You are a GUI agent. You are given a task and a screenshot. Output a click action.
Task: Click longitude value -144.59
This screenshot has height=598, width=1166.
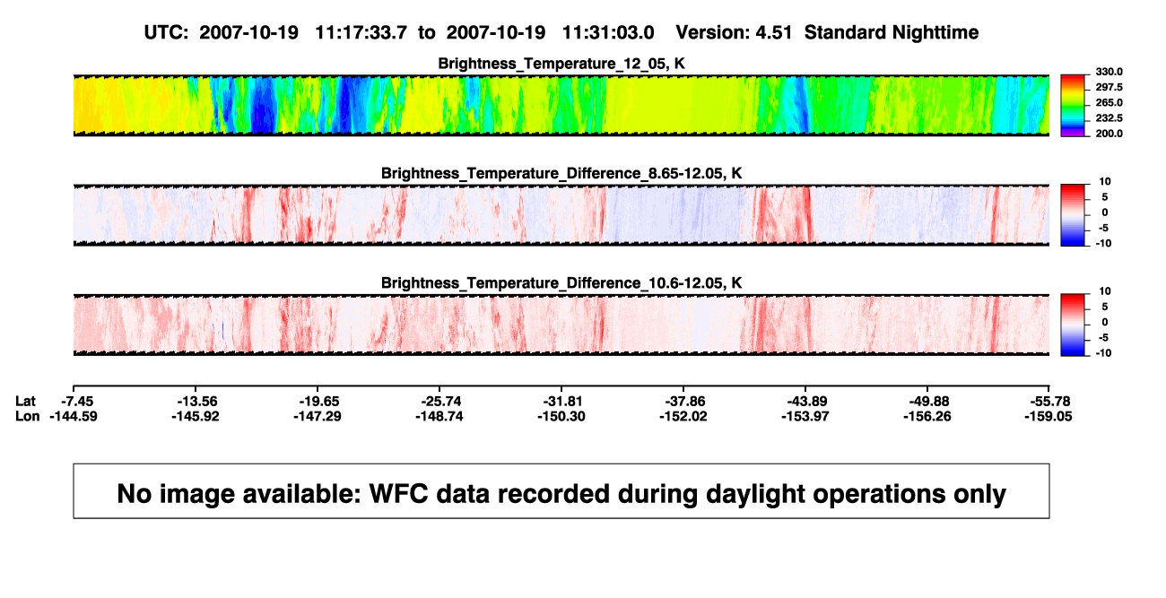(x=74, y=416)
